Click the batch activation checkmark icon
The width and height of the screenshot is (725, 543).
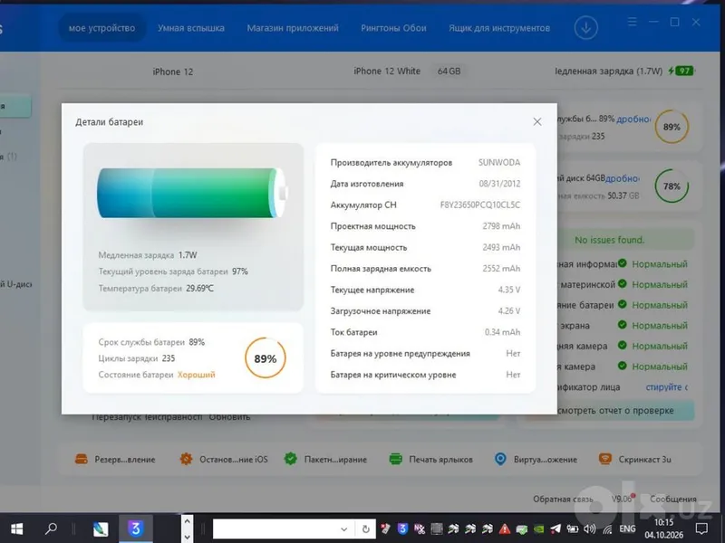[x=290, y=459]
